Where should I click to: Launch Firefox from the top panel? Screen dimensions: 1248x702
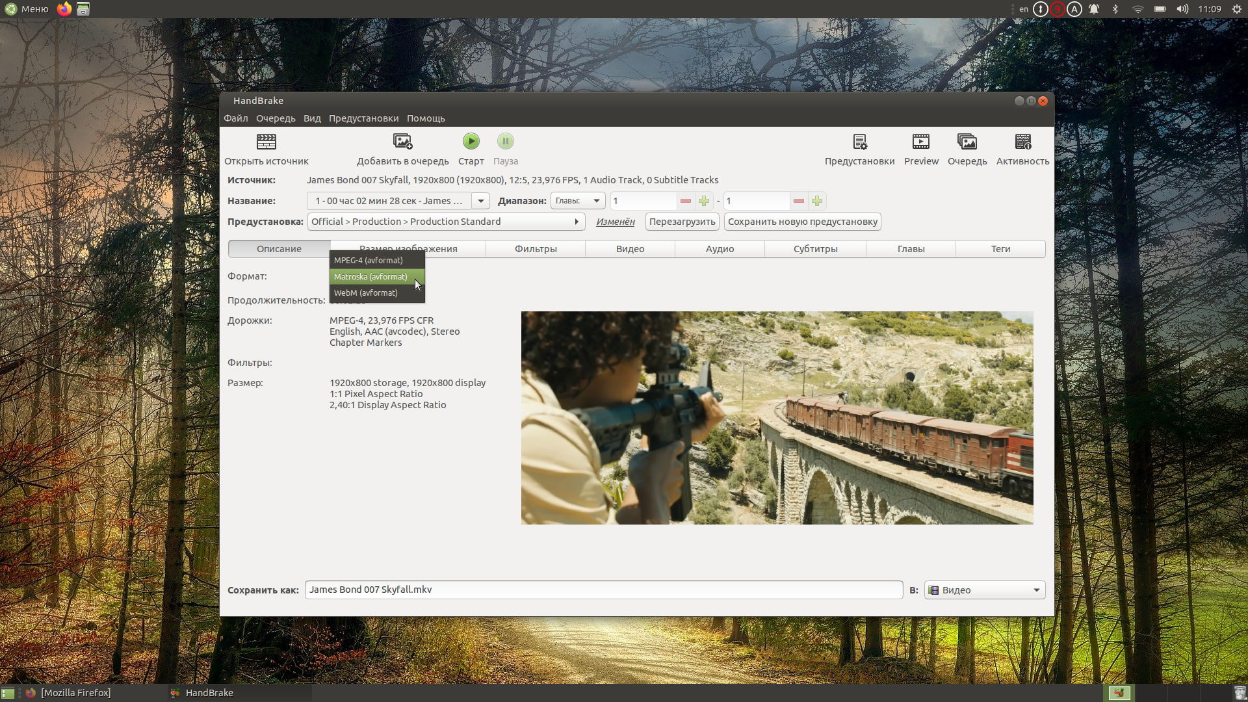[64, 9]
